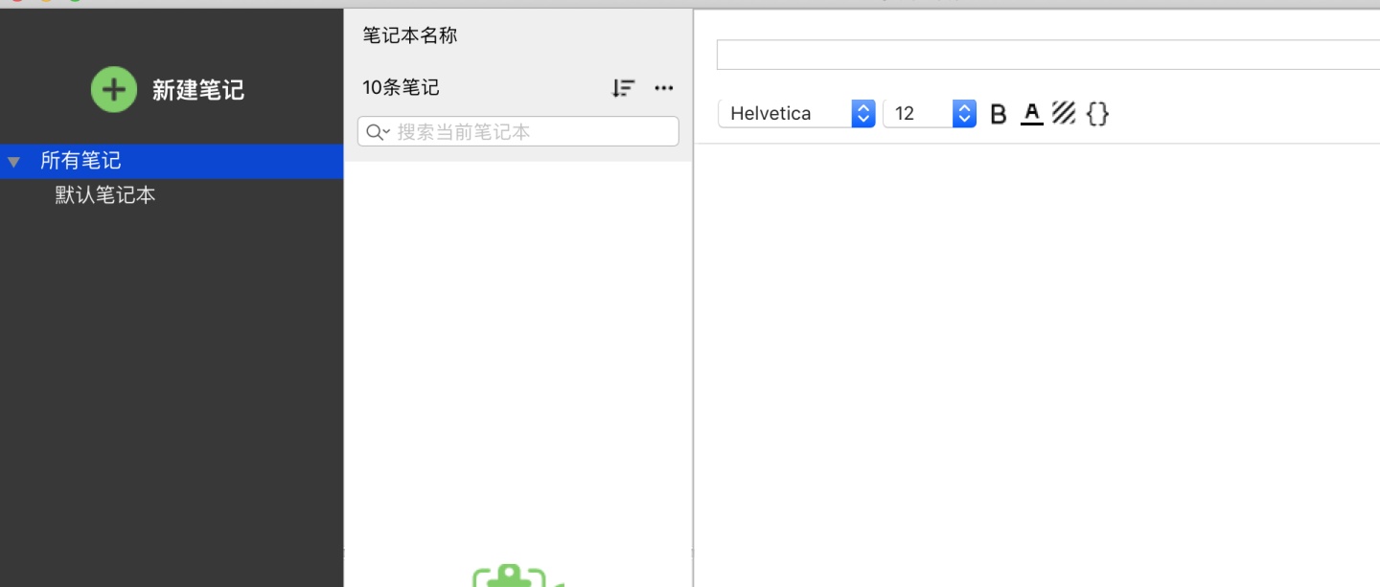Click the 新建笔记 label
This screenshot has height=587, width=1380.
pos(198,90)
